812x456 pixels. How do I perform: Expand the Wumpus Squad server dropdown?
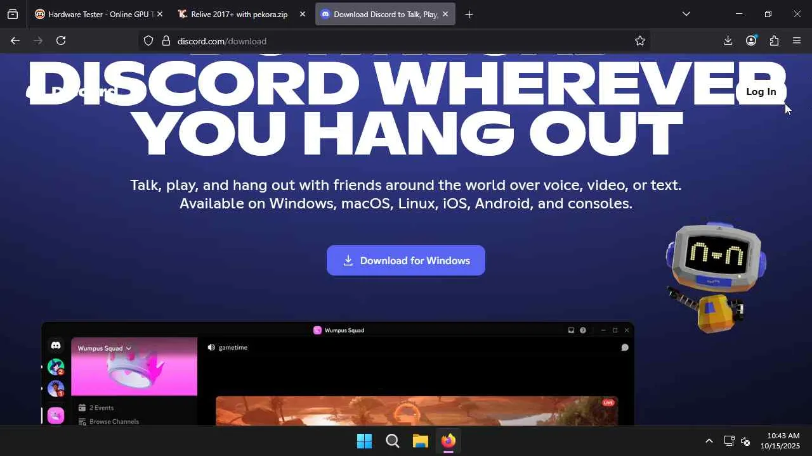coord(105,348)
